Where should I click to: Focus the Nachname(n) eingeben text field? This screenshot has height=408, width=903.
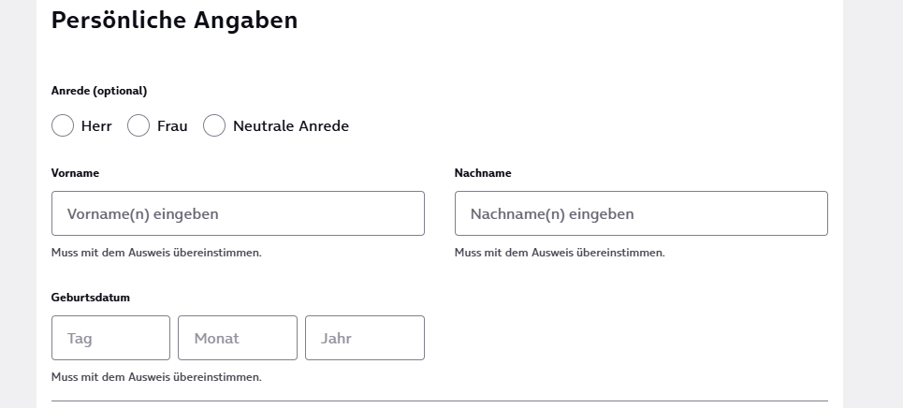pos(641,213)
